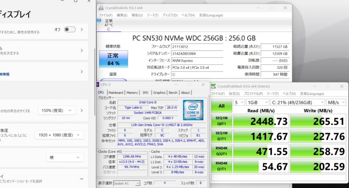Image resolution: width=349 pixels, height=188 pixels.
Task: Close the CrystalDiskInfo window
Action: coord(285,8)
